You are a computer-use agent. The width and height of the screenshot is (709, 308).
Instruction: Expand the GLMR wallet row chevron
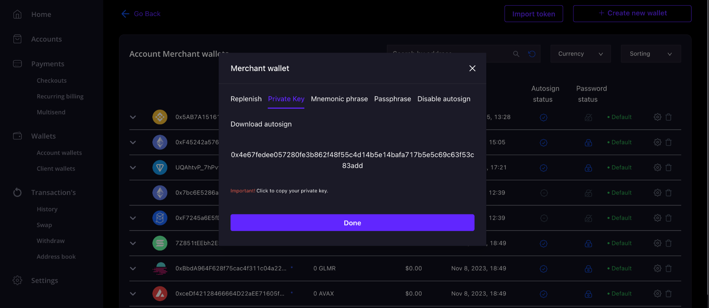133,269
